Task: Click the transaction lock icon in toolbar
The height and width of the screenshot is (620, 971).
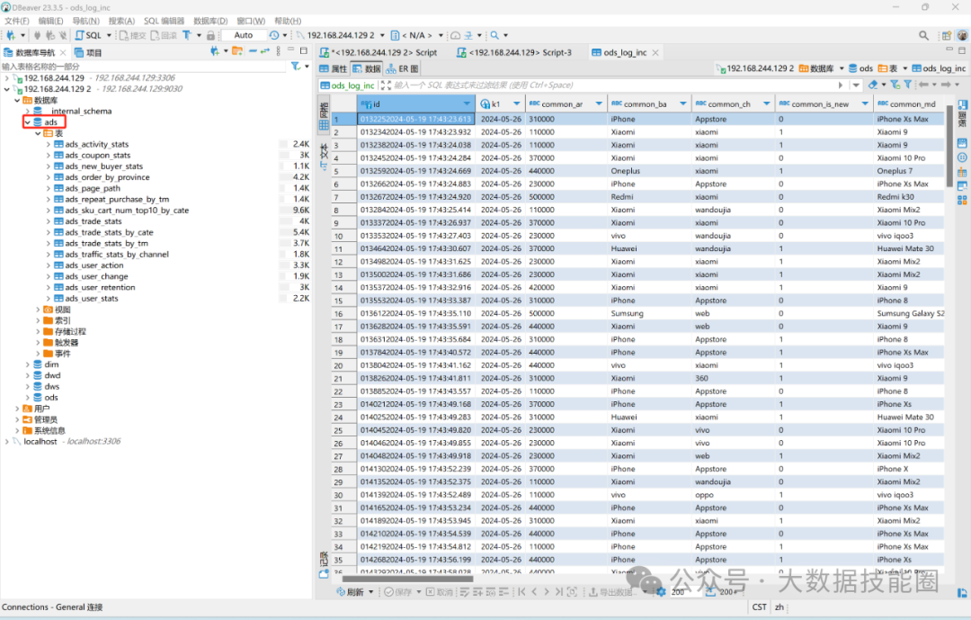Action: point(210,35)
